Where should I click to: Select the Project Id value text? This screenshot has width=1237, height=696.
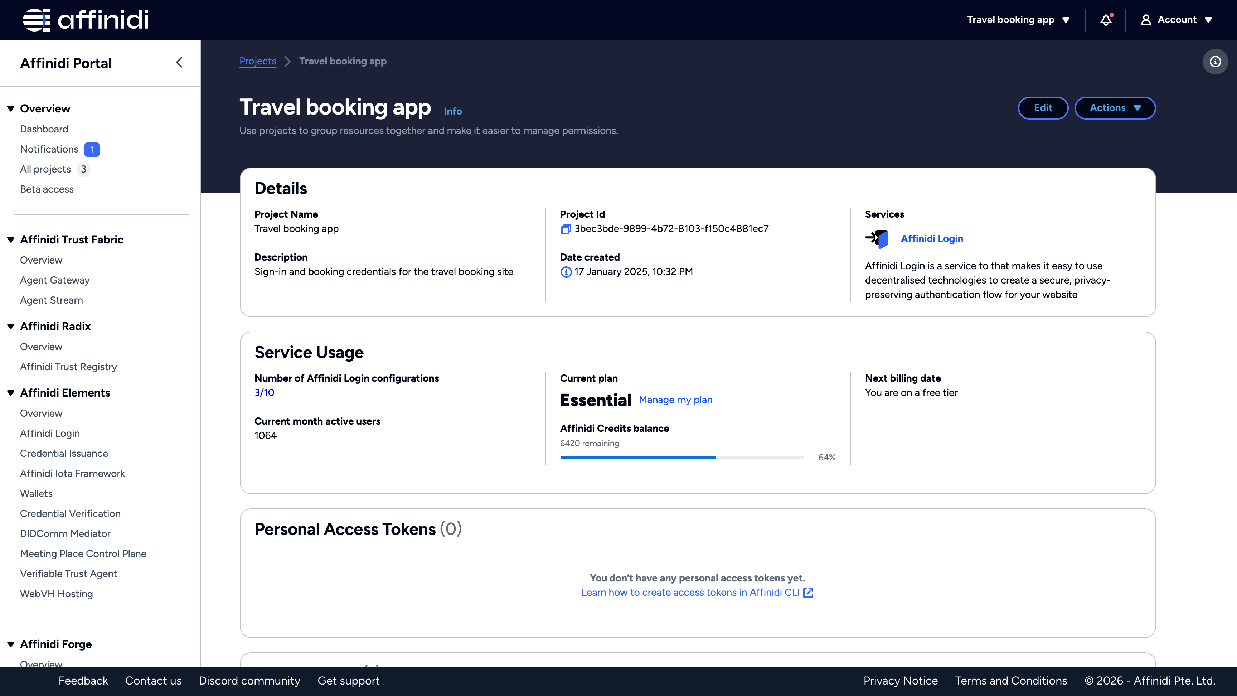tap(671, 229)
